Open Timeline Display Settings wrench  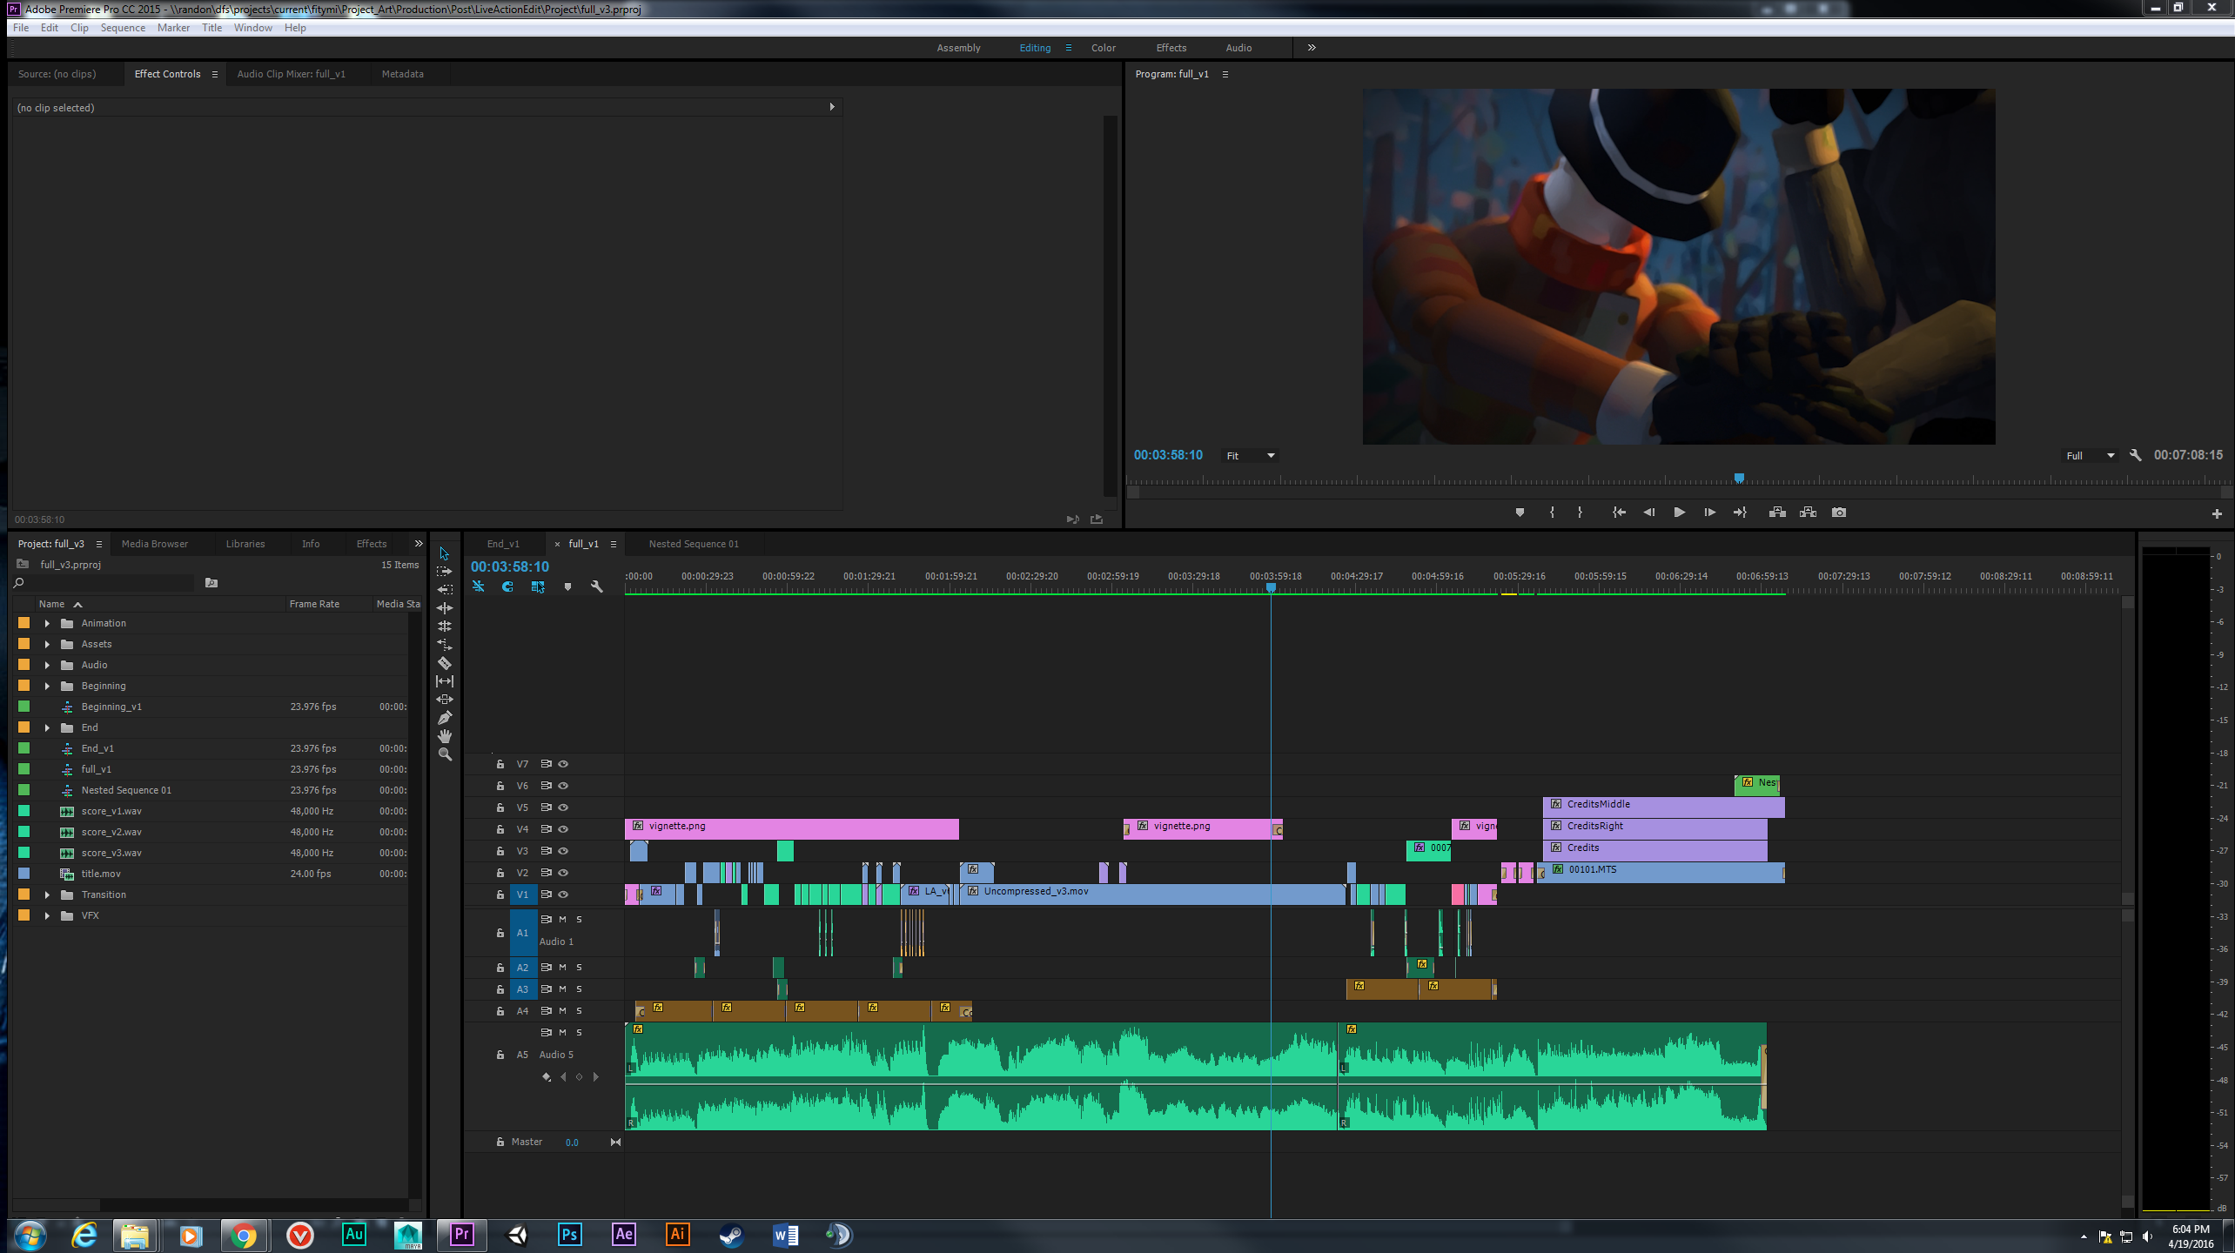[597, 587]
